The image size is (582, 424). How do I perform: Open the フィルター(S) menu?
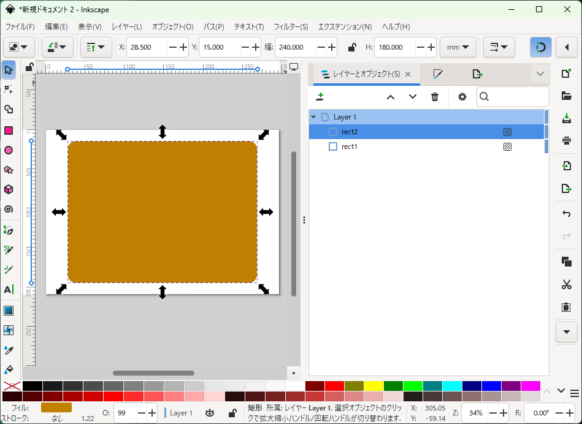(291, 27)
